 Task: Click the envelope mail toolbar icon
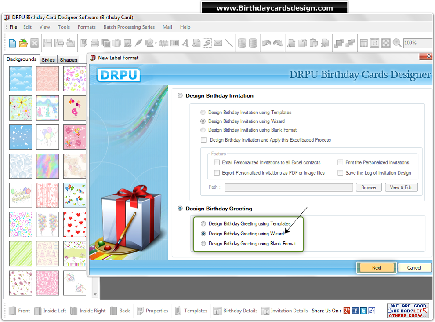[x=218, y=43]
